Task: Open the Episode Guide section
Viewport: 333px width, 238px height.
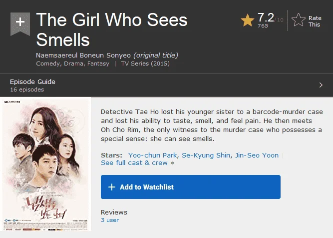Action: tap(166, 85)
